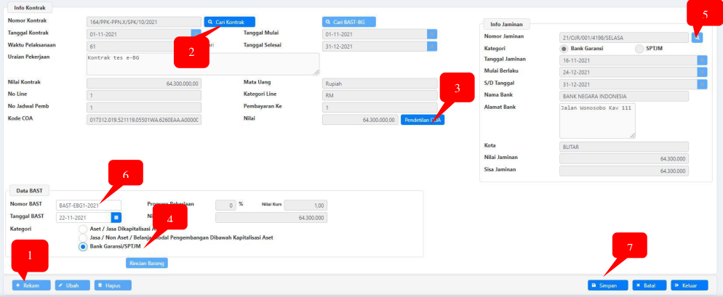Select Aset / Jasa Dikapitalisasi radio option

click(x=83, y=229)
